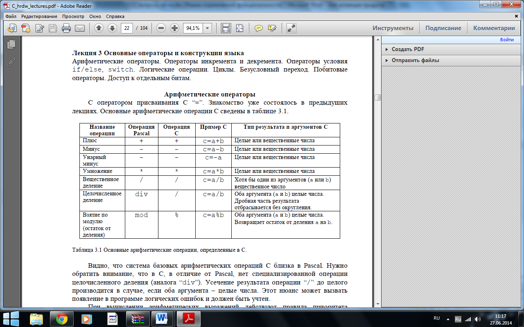The image size is (524, 327).
Task: Click table header 'Операция Pascal'
Action: [142, 130]
